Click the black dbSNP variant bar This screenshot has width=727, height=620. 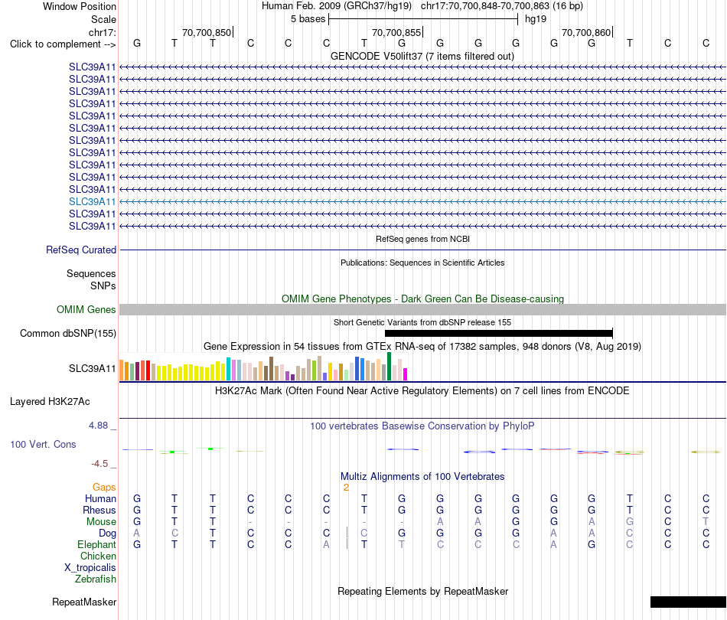click(499, 333)
